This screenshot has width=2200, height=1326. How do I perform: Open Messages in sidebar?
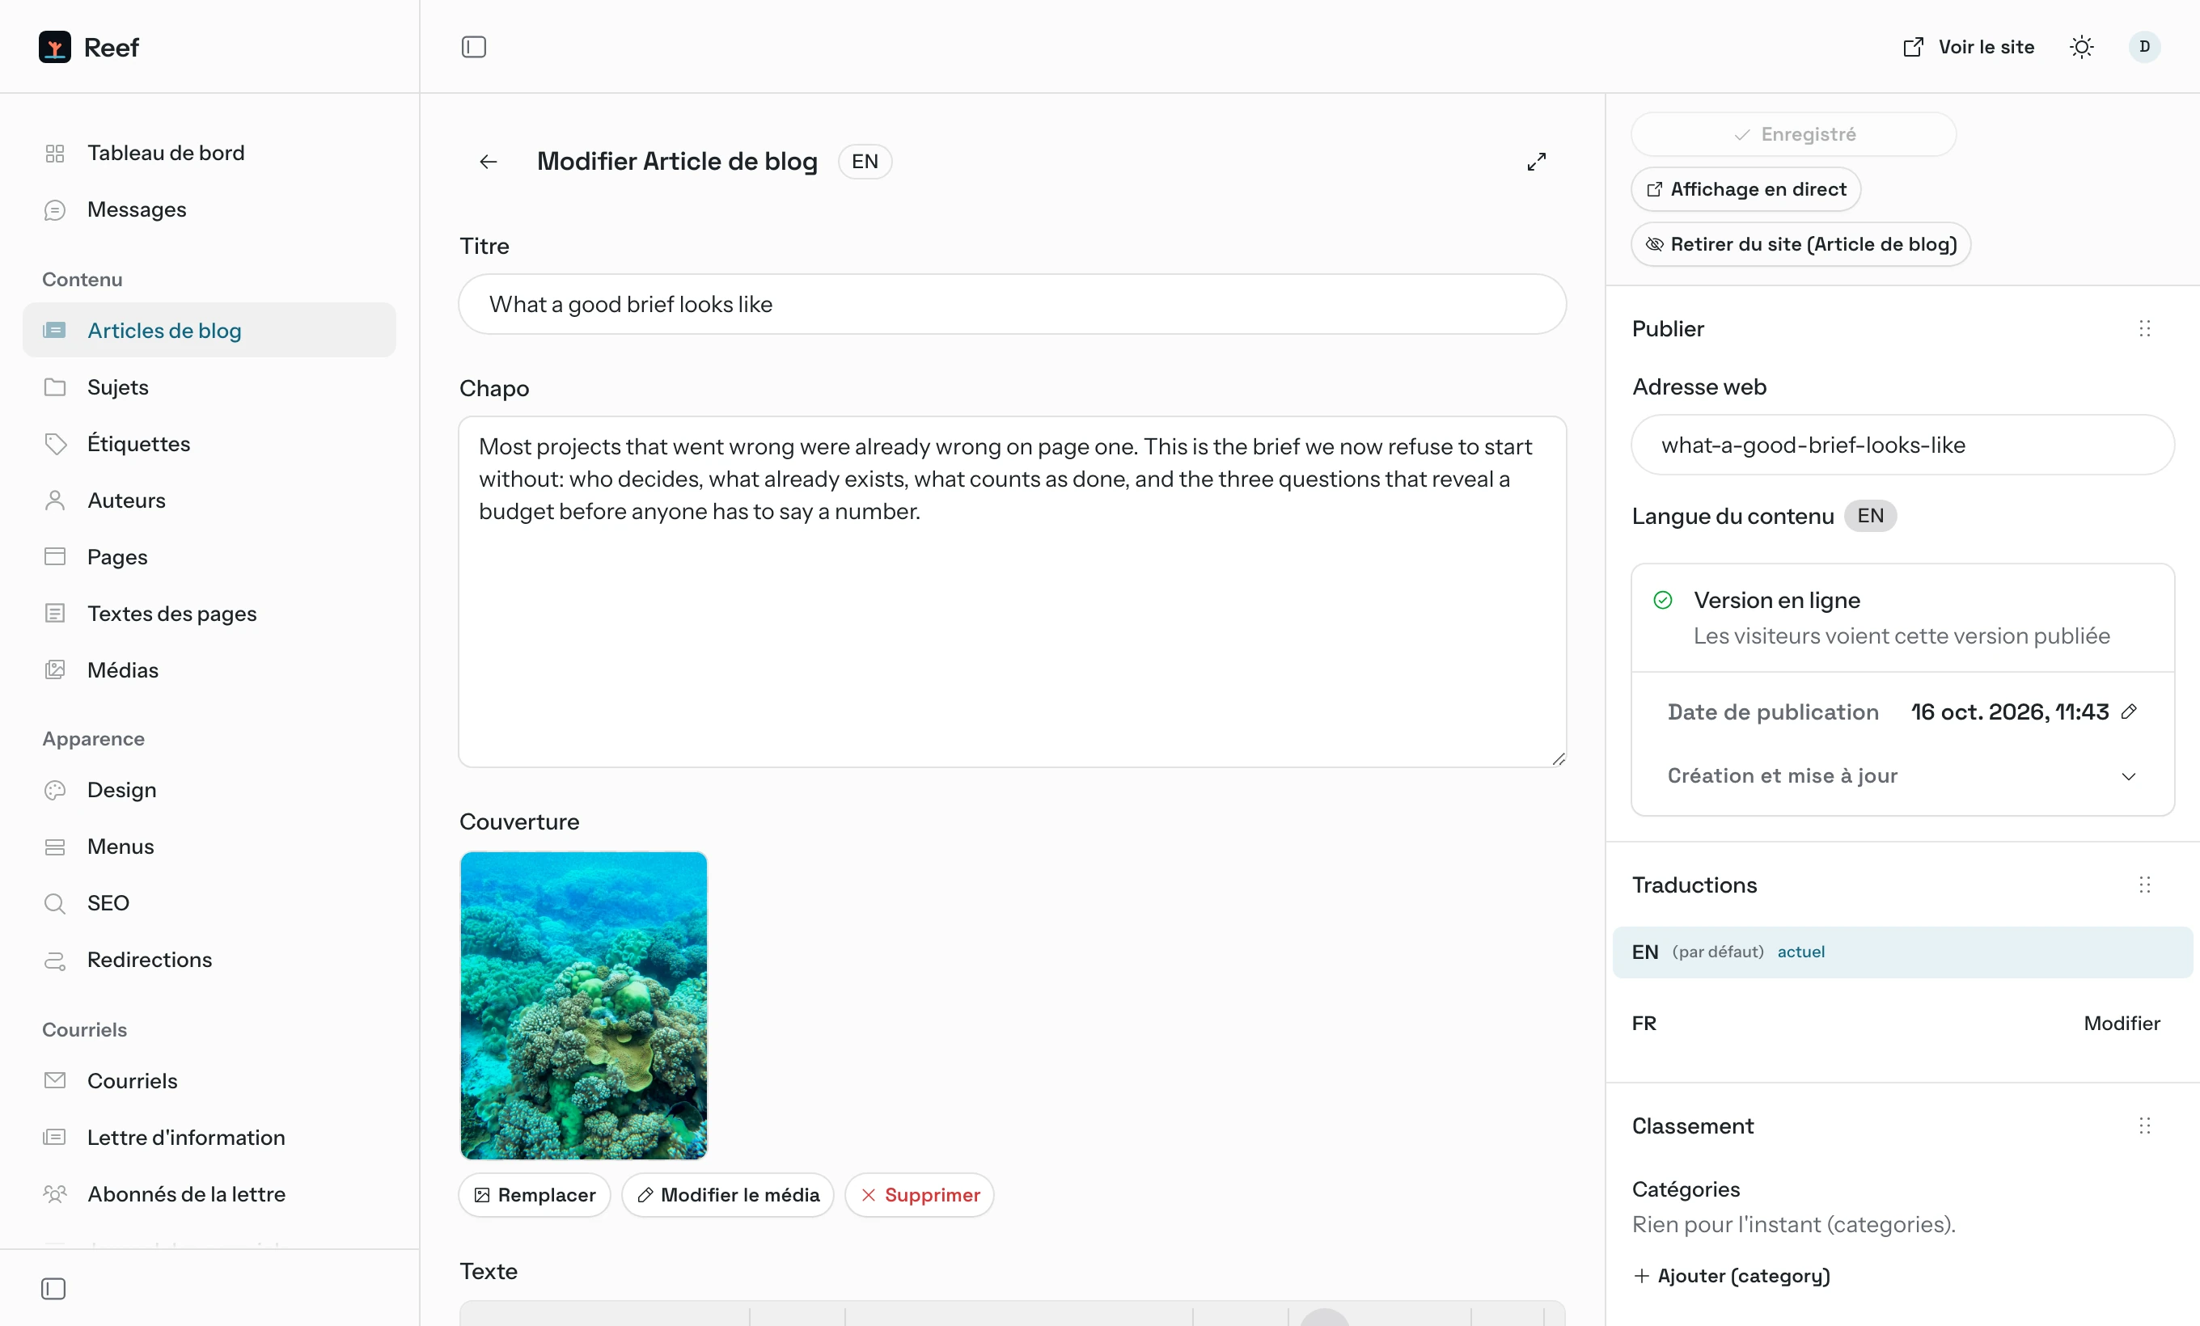(x=209, y=209)
